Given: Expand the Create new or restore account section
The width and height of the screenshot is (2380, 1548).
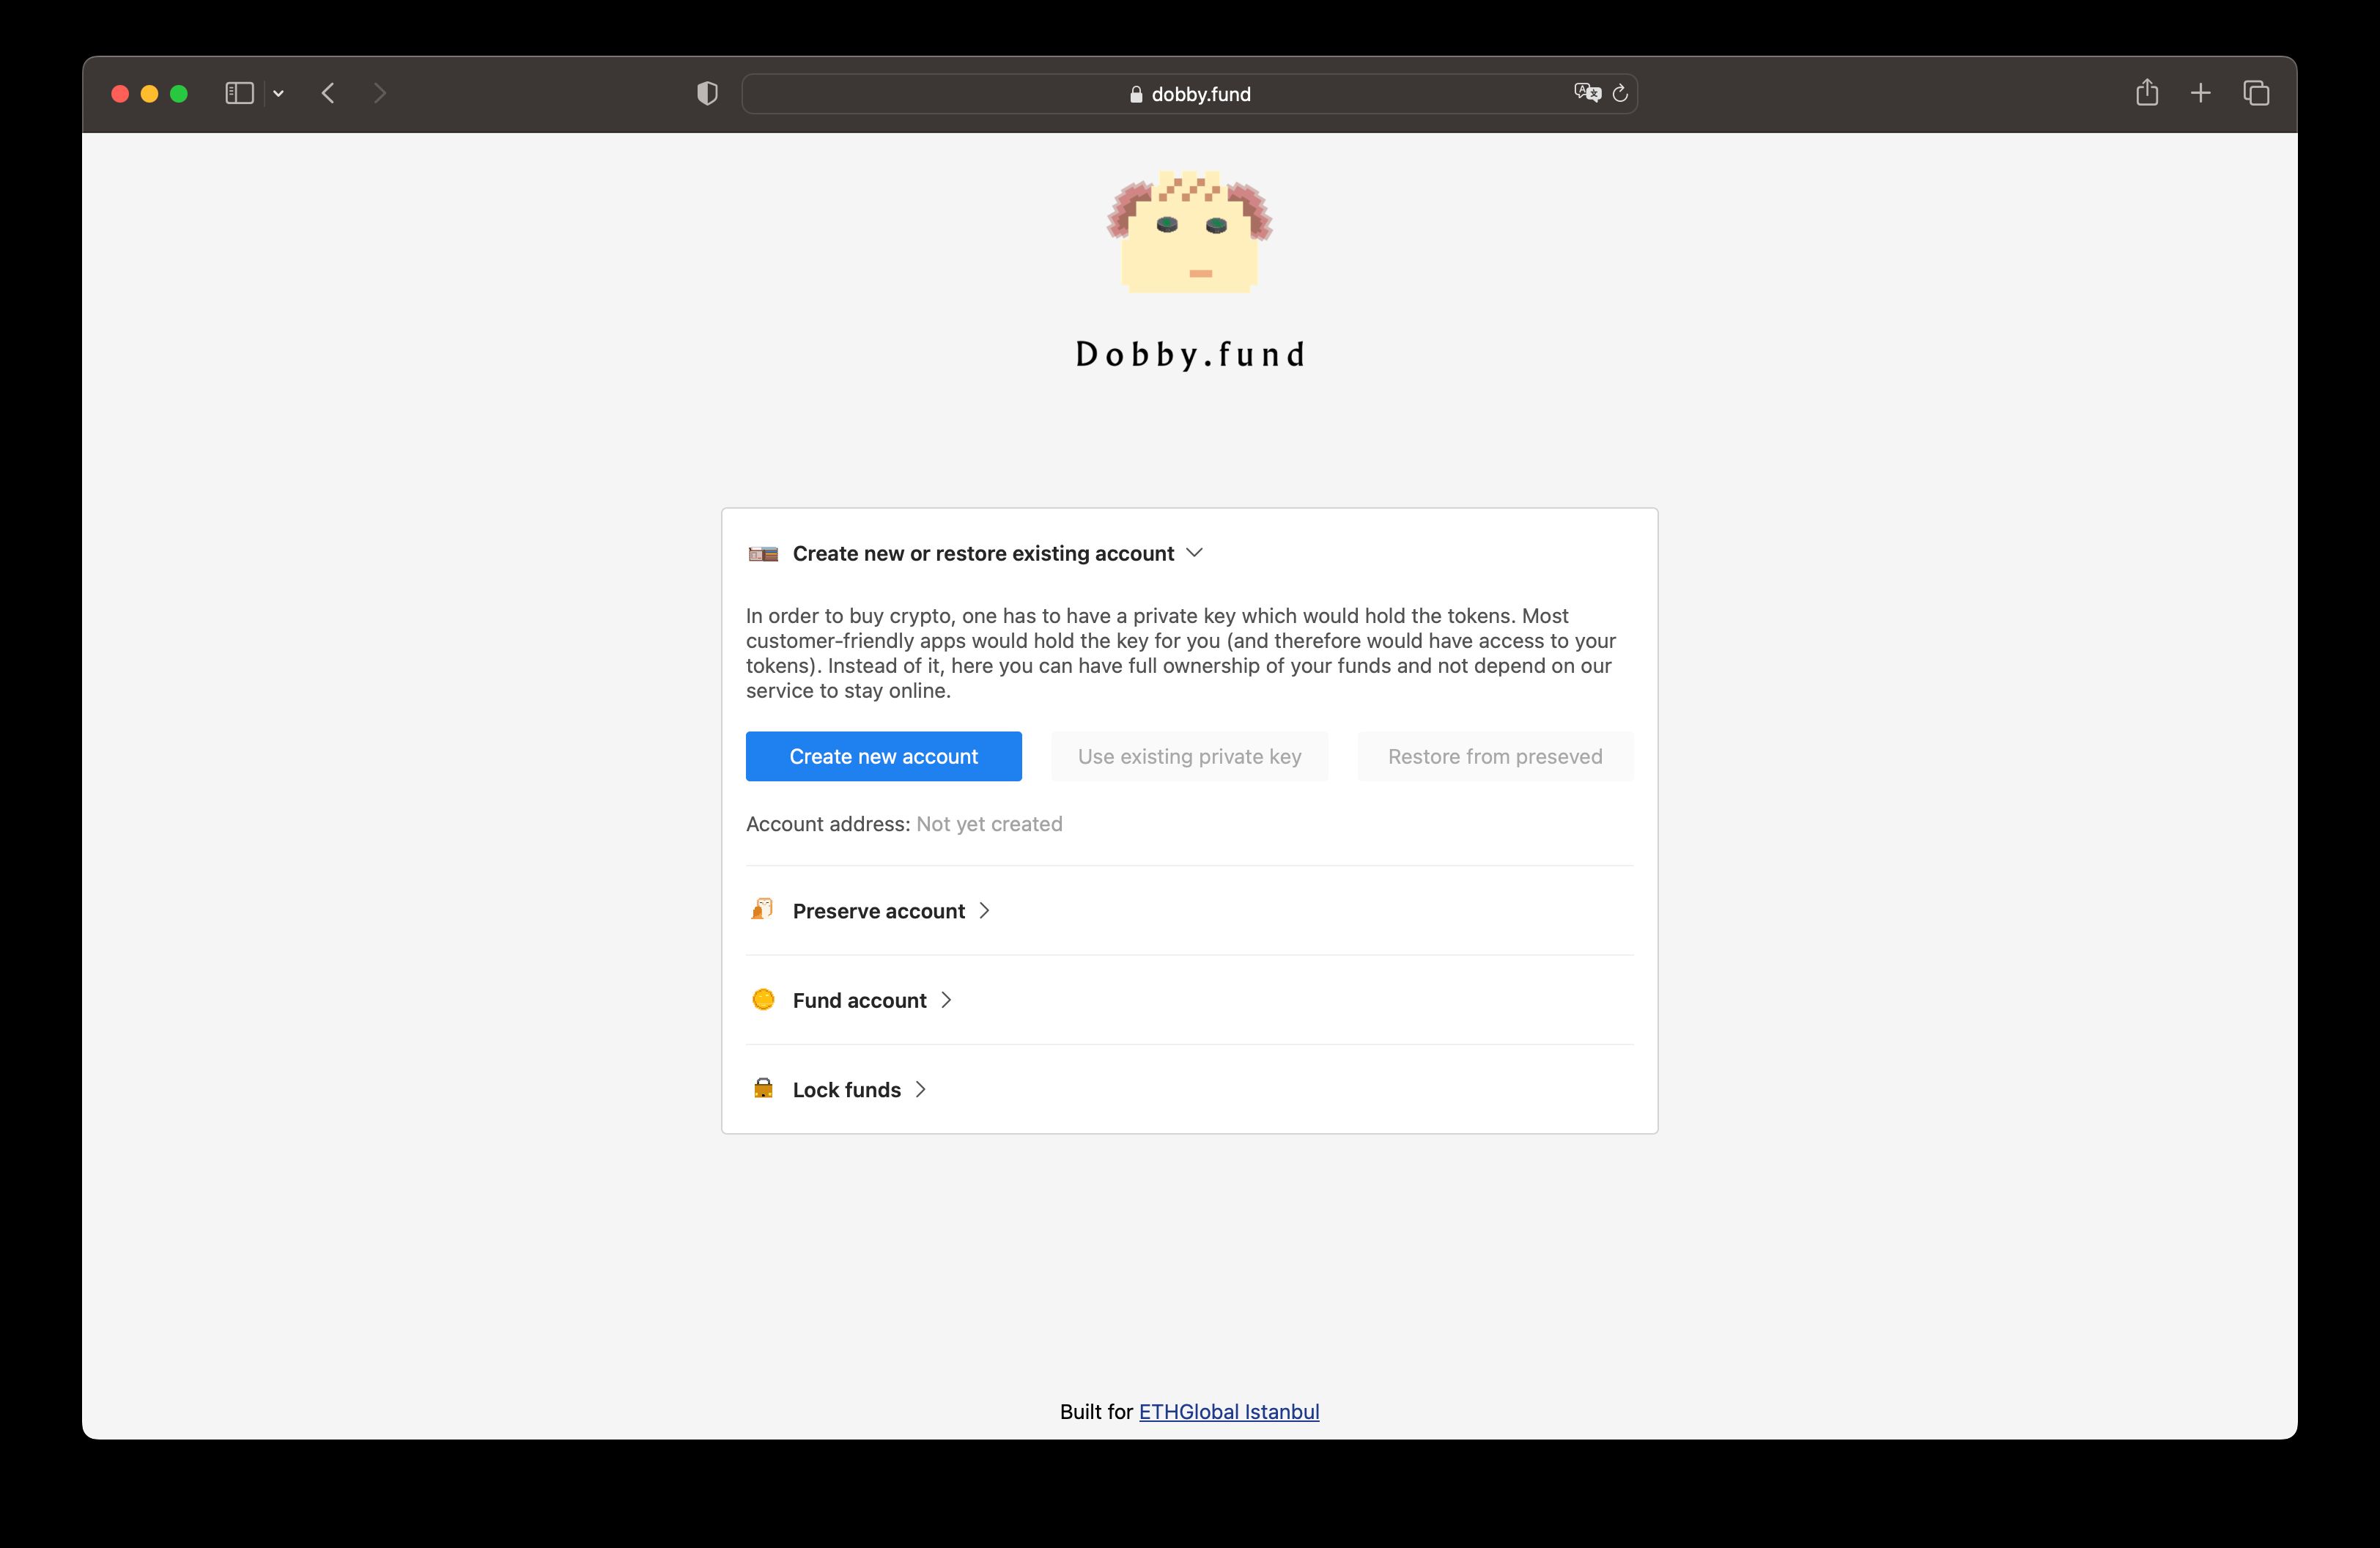Looking at the screenshot, I should 1195,552.
